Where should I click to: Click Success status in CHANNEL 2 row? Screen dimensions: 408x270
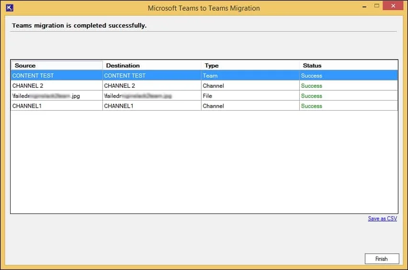tap(349, 86)
